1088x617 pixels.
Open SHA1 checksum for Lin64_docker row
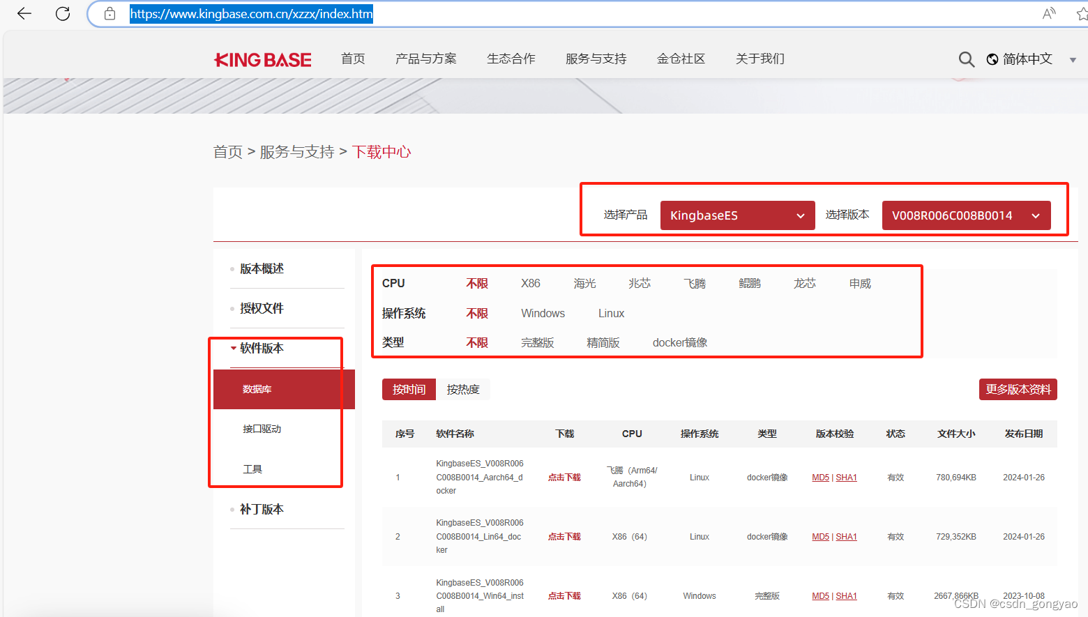(x=846, y=537)
